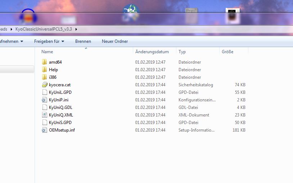Open the Freigeben für dropdown
The width and height of the screenshot is (293, 183).
[x=49, y=41]
